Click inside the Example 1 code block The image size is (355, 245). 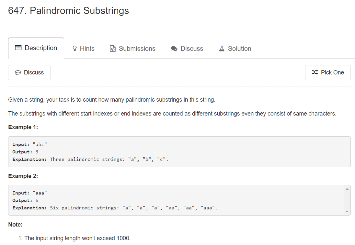point(179,151)
